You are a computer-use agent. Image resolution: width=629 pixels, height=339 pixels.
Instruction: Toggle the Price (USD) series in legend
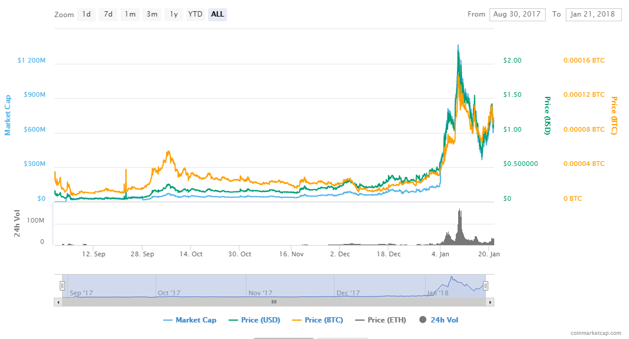click(254, 320)
